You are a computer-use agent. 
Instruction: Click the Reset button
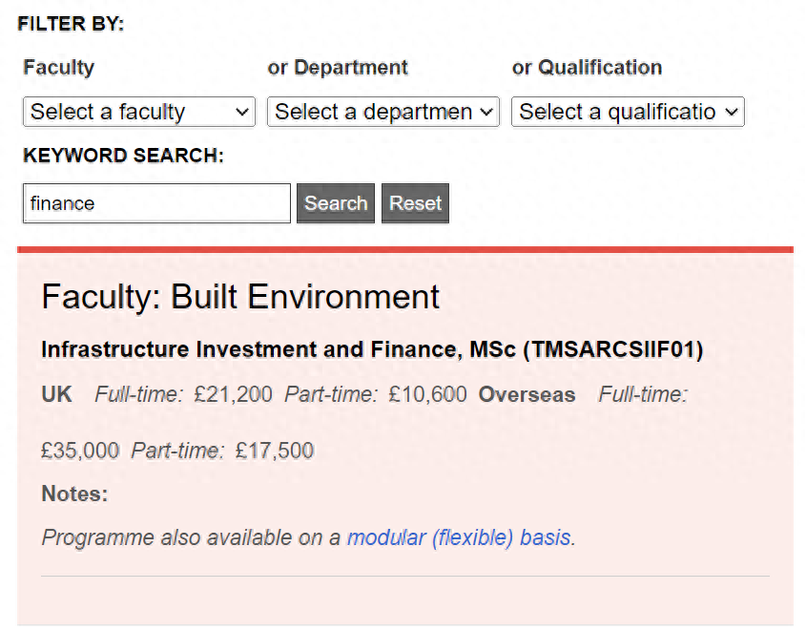click(x=415, y=203)
